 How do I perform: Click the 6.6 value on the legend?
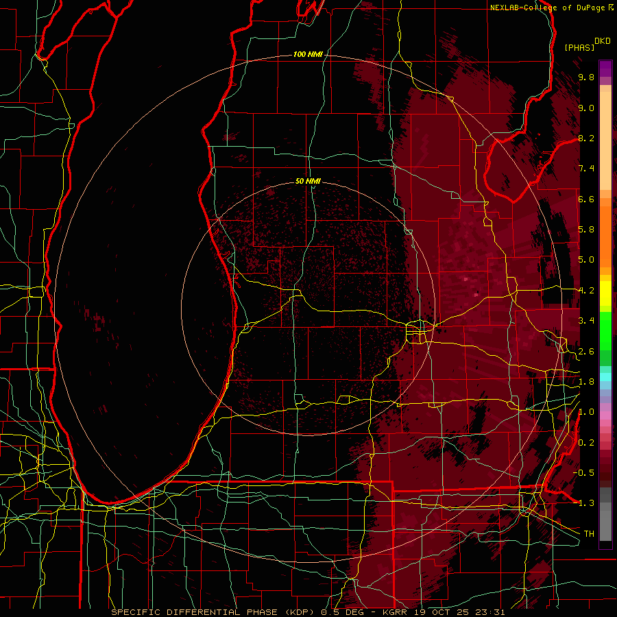pyautogui.click(x=586, y=199)
